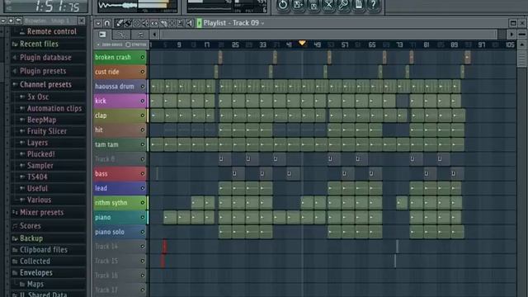Image resolution: width=528 pixels, height=297 pixels.
Task: Select the Paint brush tool
Action: (128, 23)
